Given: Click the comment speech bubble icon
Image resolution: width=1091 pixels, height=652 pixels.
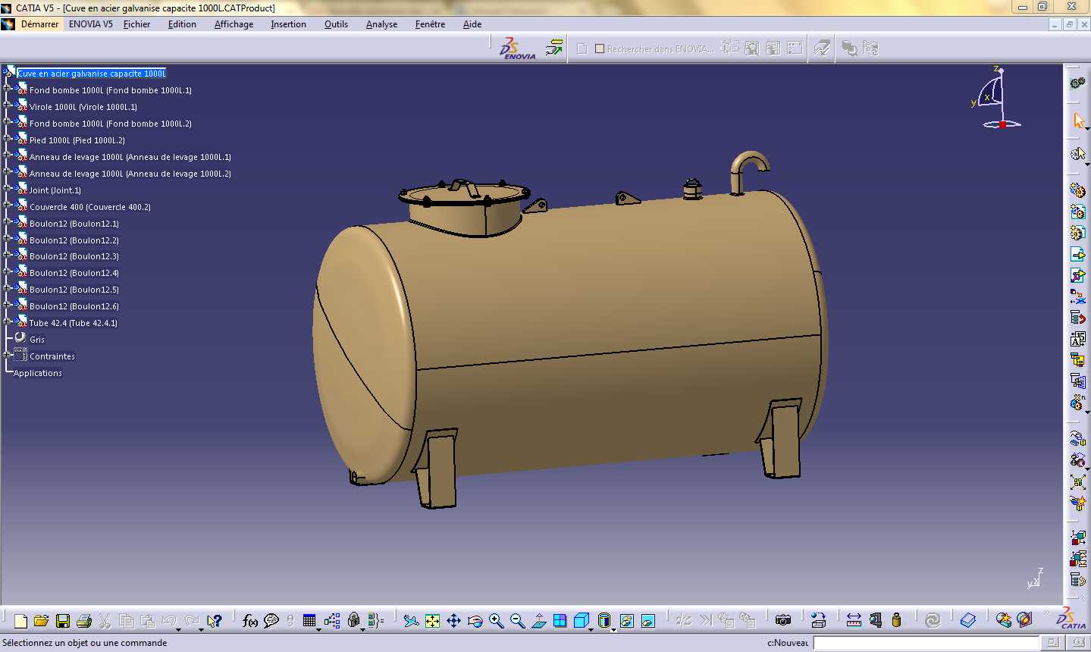Looking at the screenshot, I should click(271, 621).
